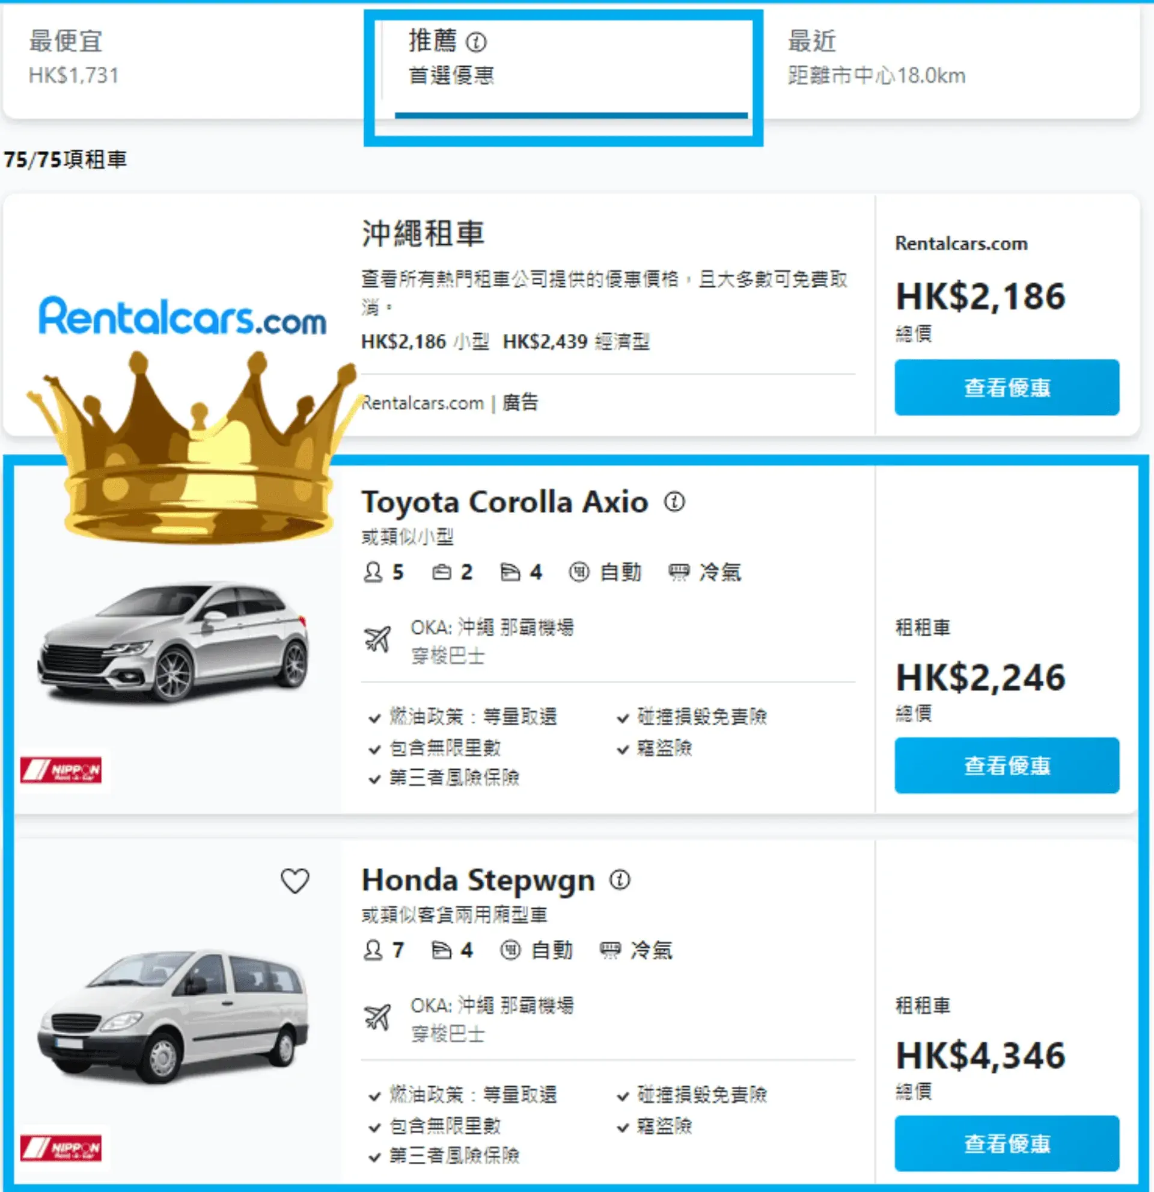Screen dimensions: 1154x1192
Task: Open the Honda Stepwgn title
Action: pos(478,880)
